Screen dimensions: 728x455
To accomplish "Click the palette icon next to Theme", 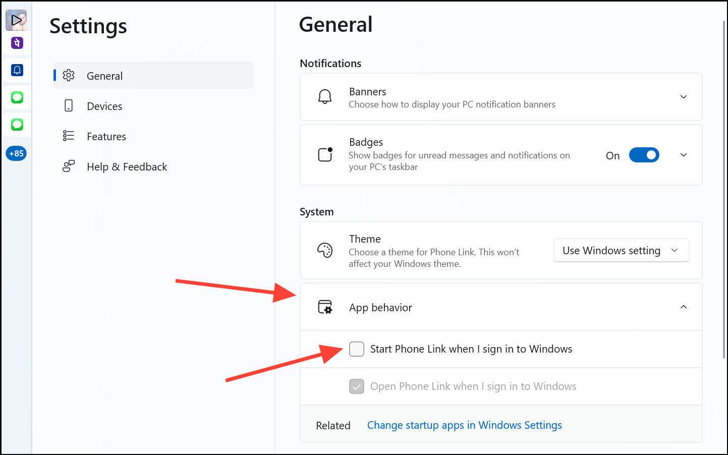I will pos(325,250).
